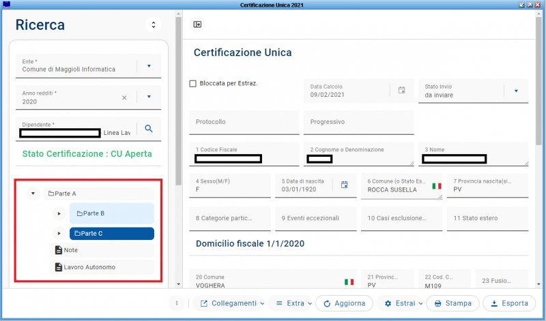
Task: Collapse the Parte A tree node
Action: 32,194
